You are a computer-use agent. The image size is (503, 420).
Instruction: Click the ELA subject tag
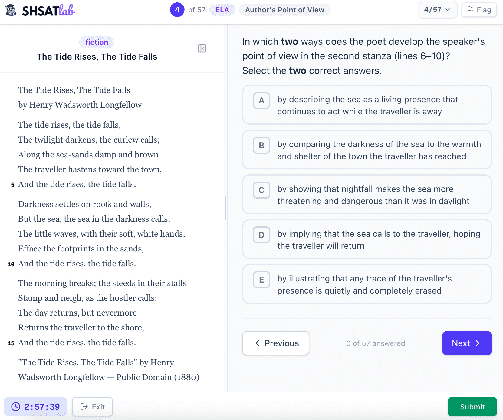(x=222, y=10)
